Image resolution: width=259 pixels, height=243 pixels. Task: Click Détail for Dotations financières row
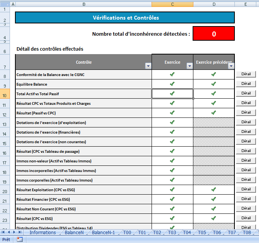tap(246, 132)
